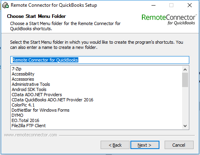Select the DYMO folder
This screenshot has width=200, height=155.
[17, 115]
